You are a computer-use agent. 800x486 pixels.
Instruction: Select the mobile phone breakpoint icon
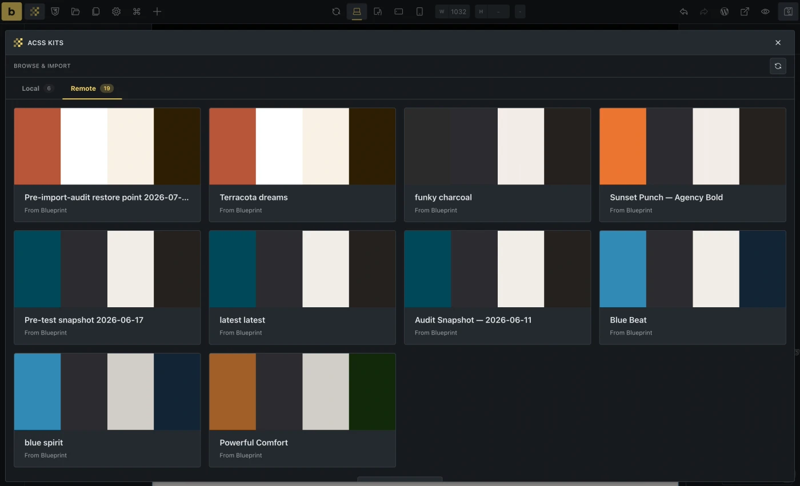419,11
